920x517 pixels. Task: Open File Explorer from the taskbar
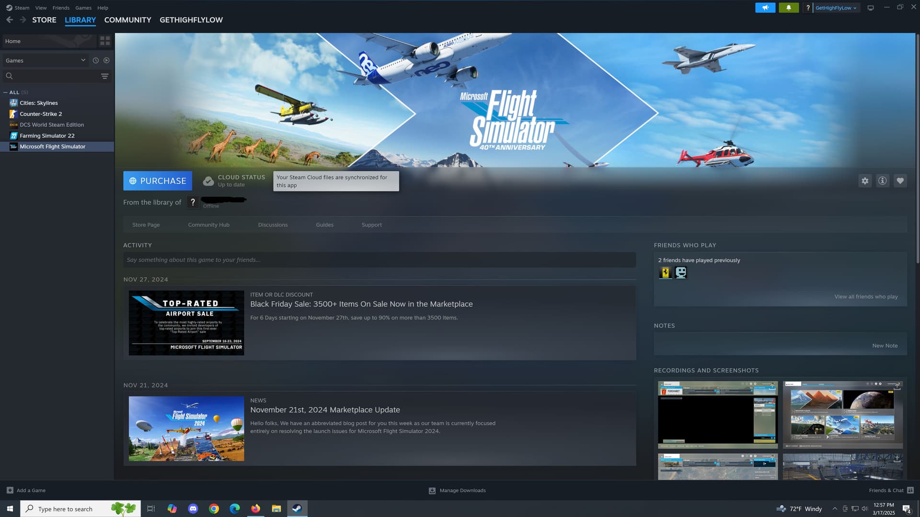click(x=276, y=509)
